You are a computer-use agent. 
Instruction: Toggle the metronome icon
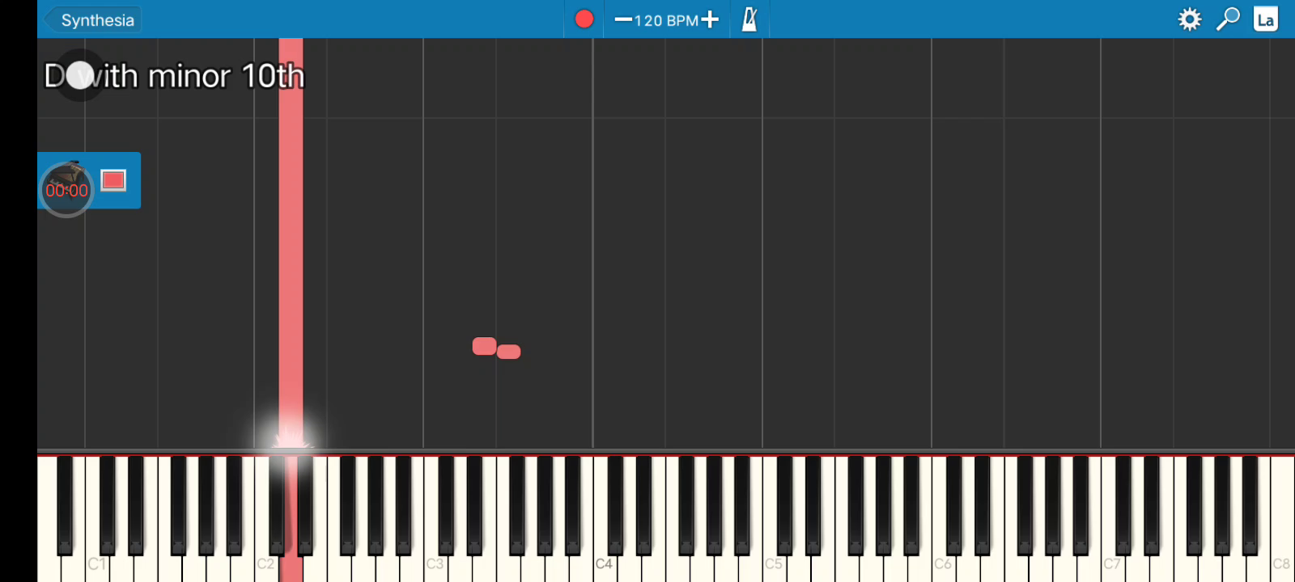[749, 19]
